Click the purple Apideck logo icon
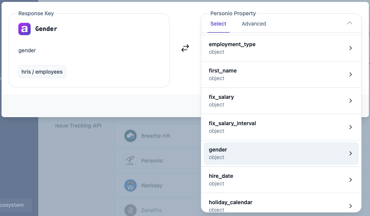The image size is (370, 216). (x=24, y=29)
